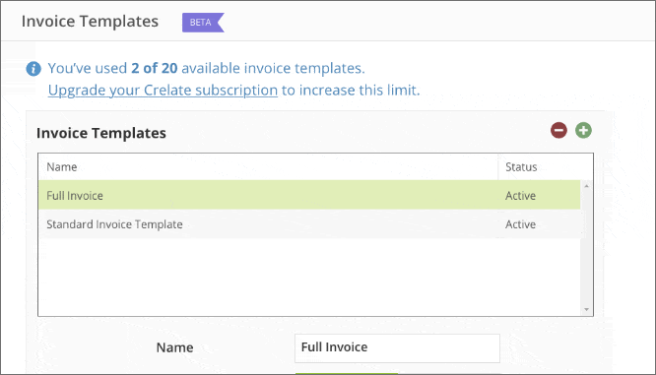The height and width of the screenshot is (375, 656).
Task: Click the BETA badge
Action: click(203, 23)
